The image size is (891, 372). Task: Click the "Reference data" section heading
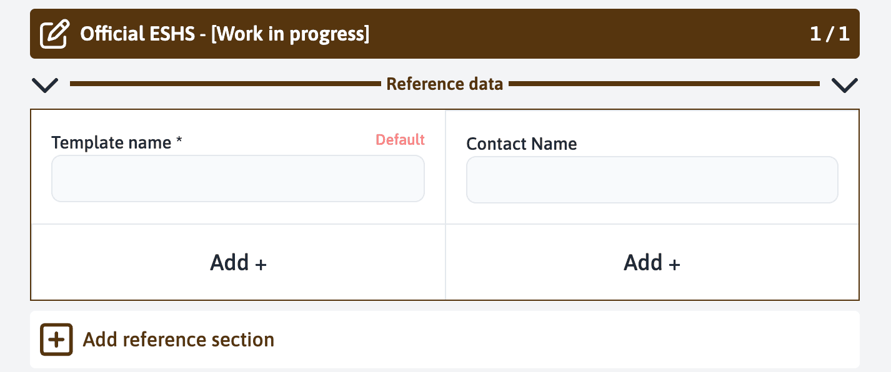444,84
